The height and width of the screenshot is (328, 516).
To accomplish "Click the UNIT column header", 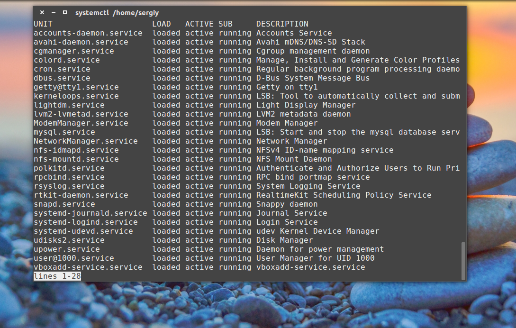I will click(x=43, y=24).
